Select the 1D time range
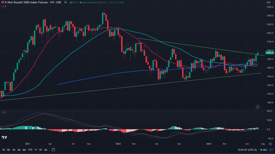 tap(3, 149)
